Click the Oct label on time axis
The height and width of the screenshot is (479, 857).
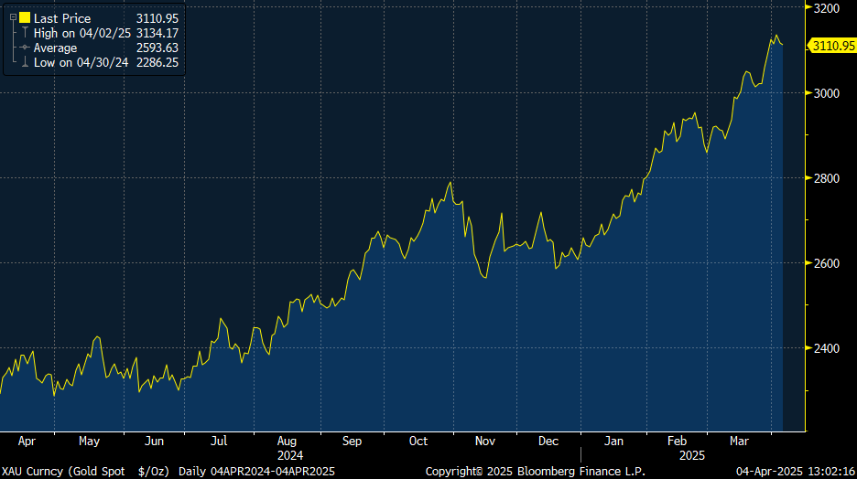pyautogui.click(x=418, y=441)
